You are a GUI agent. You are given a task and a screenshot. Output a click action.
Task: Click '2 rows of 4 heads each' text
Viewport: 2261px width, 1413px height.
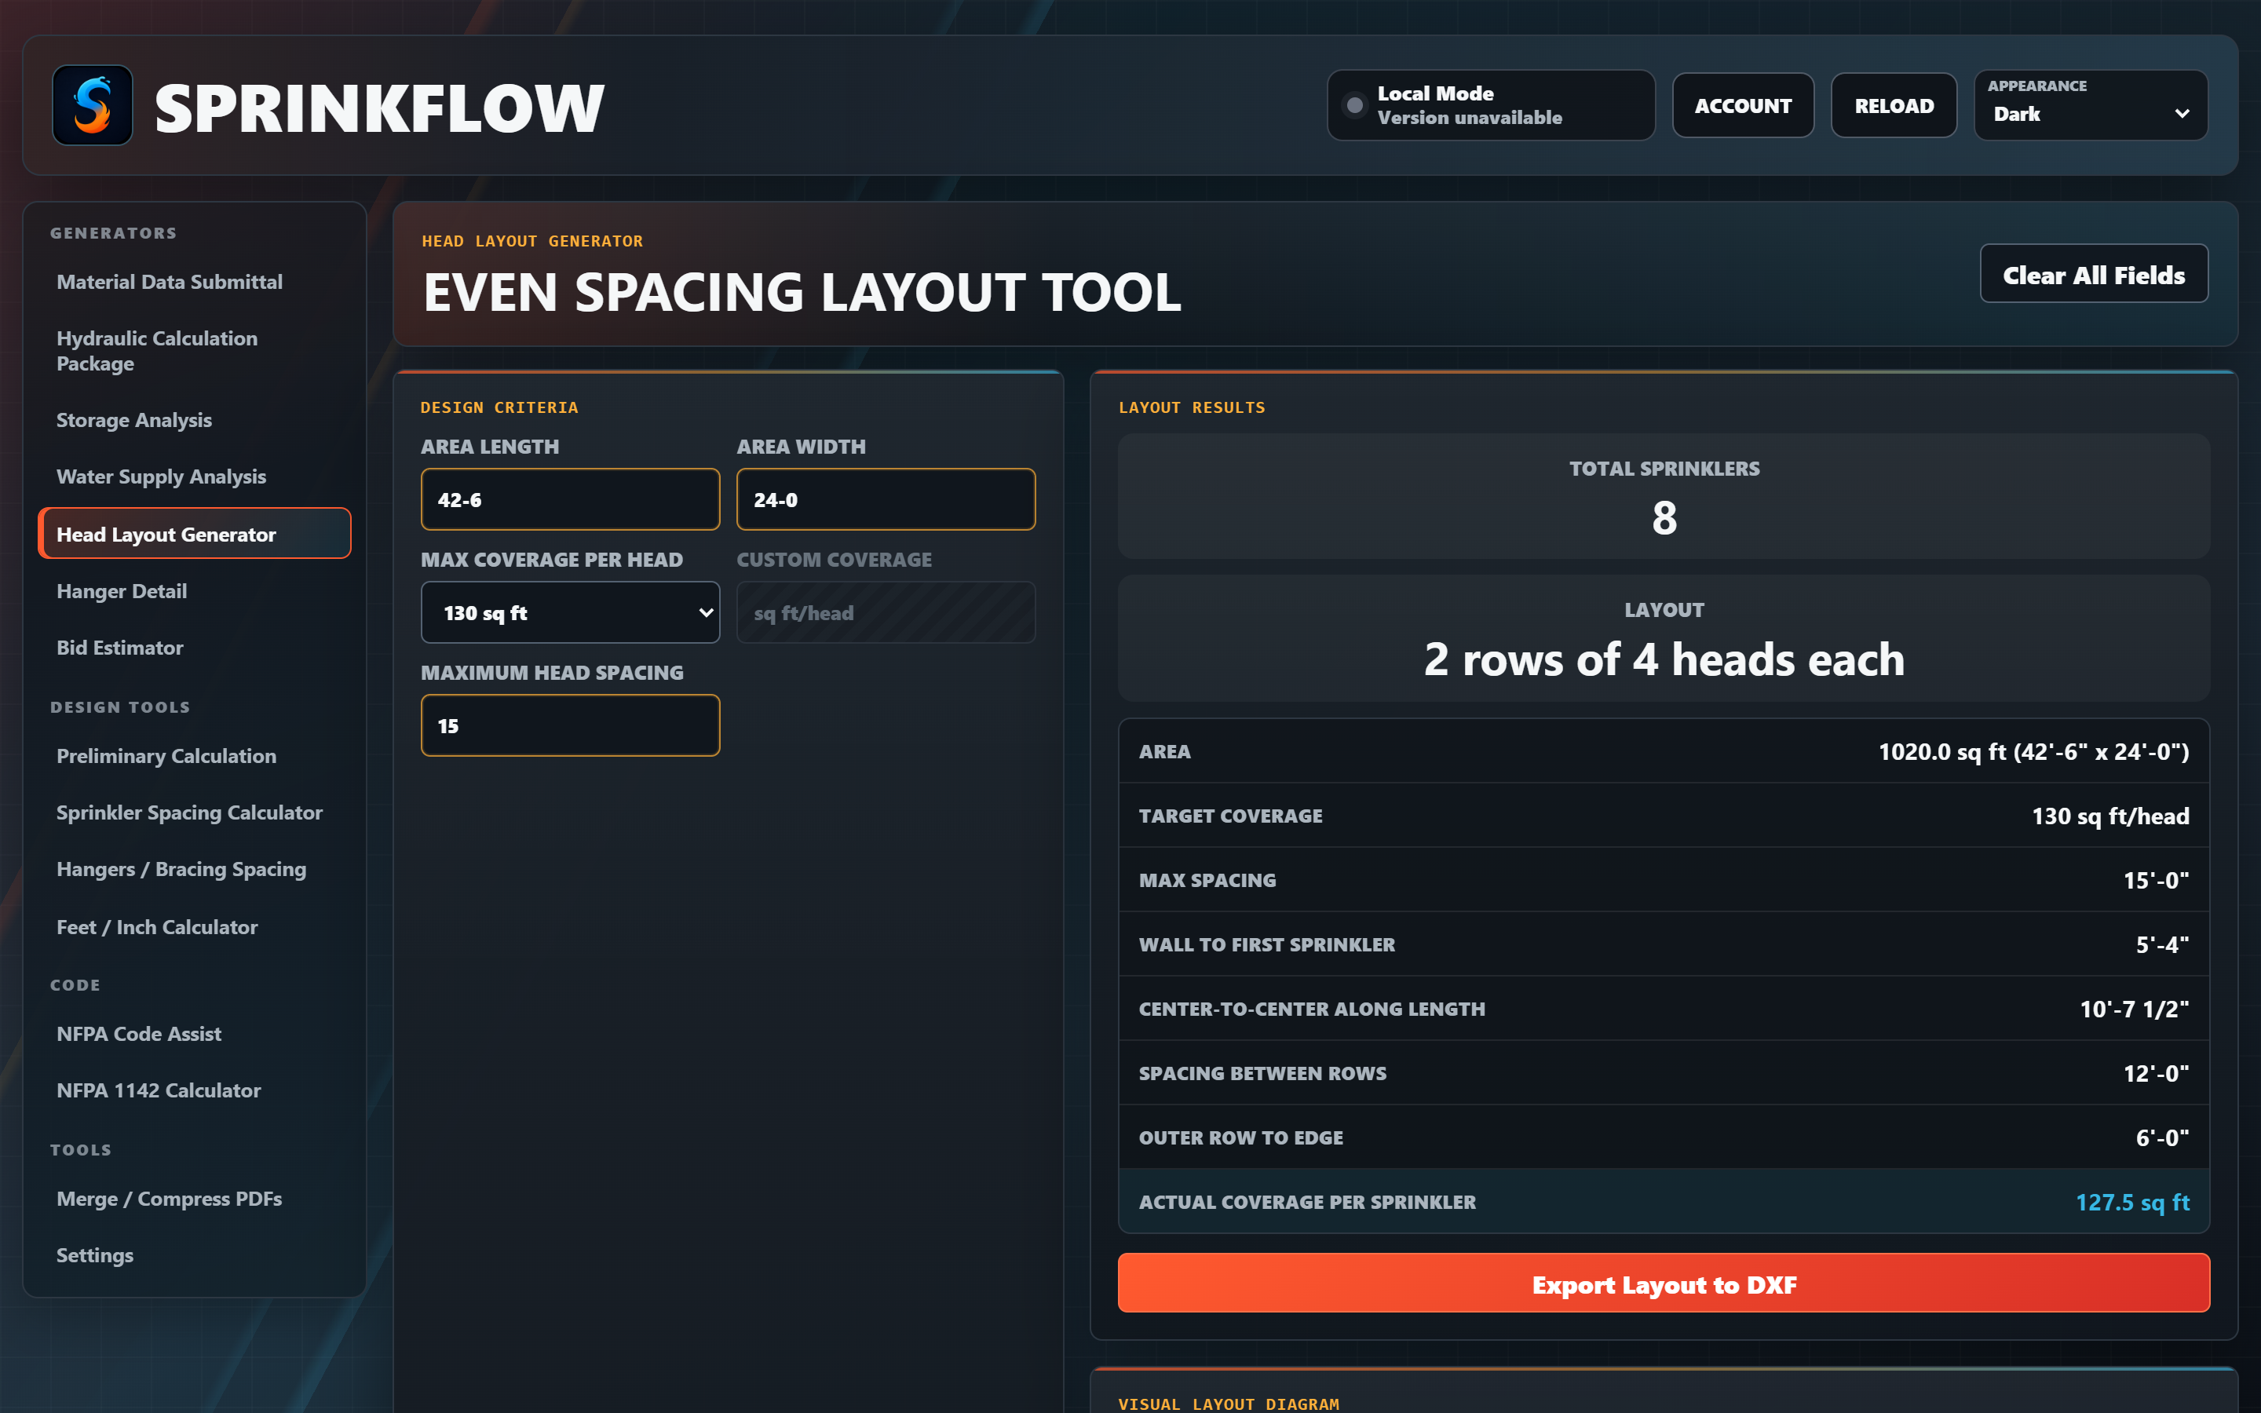(x=1664, y=659)
